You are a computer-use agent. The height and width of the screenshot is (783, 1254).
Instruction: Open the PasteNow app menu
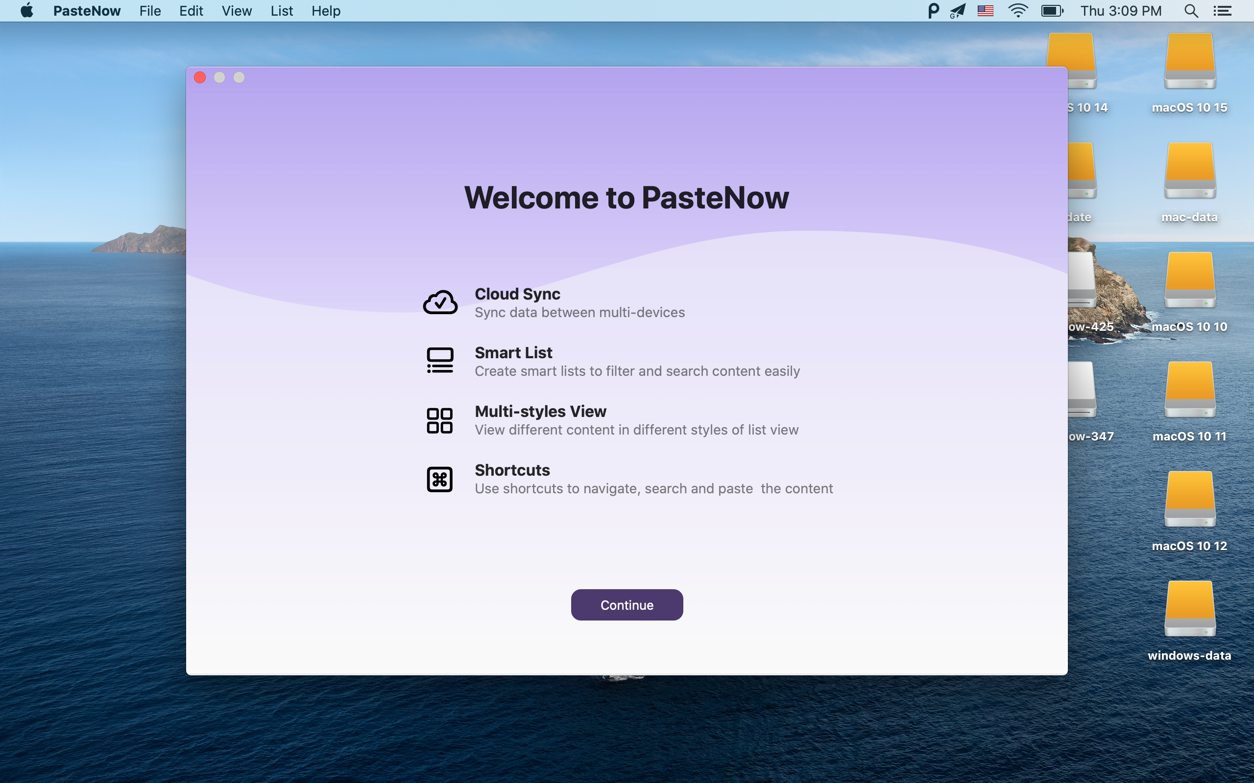[x=87, y=10]
